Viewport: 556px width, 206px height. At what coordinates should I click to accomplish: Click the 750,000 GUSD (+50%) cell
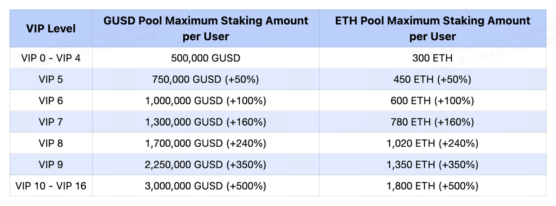[x=205, y=80]
